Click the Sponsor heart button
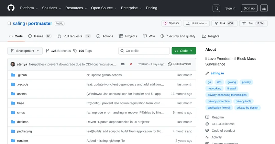The image size is (275, 144). pyautogui.click(x=171, y=23)
